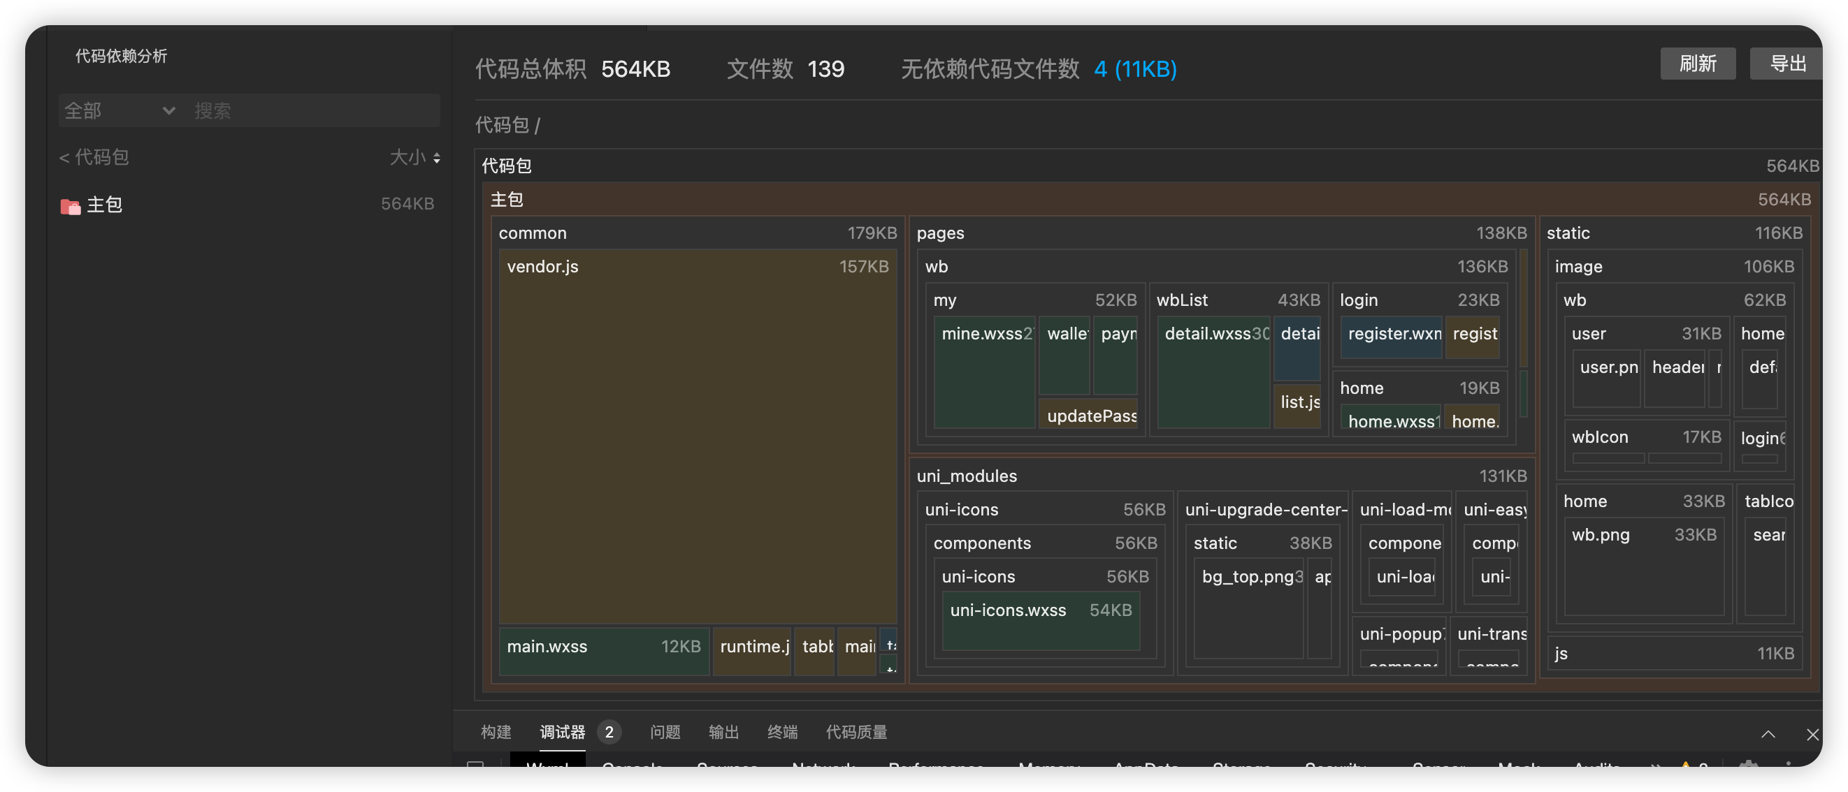The image size is (1848, 792).
Task: Expand the static folder header in treemap
Action: pyautogui.click(x=1568, y=233)
